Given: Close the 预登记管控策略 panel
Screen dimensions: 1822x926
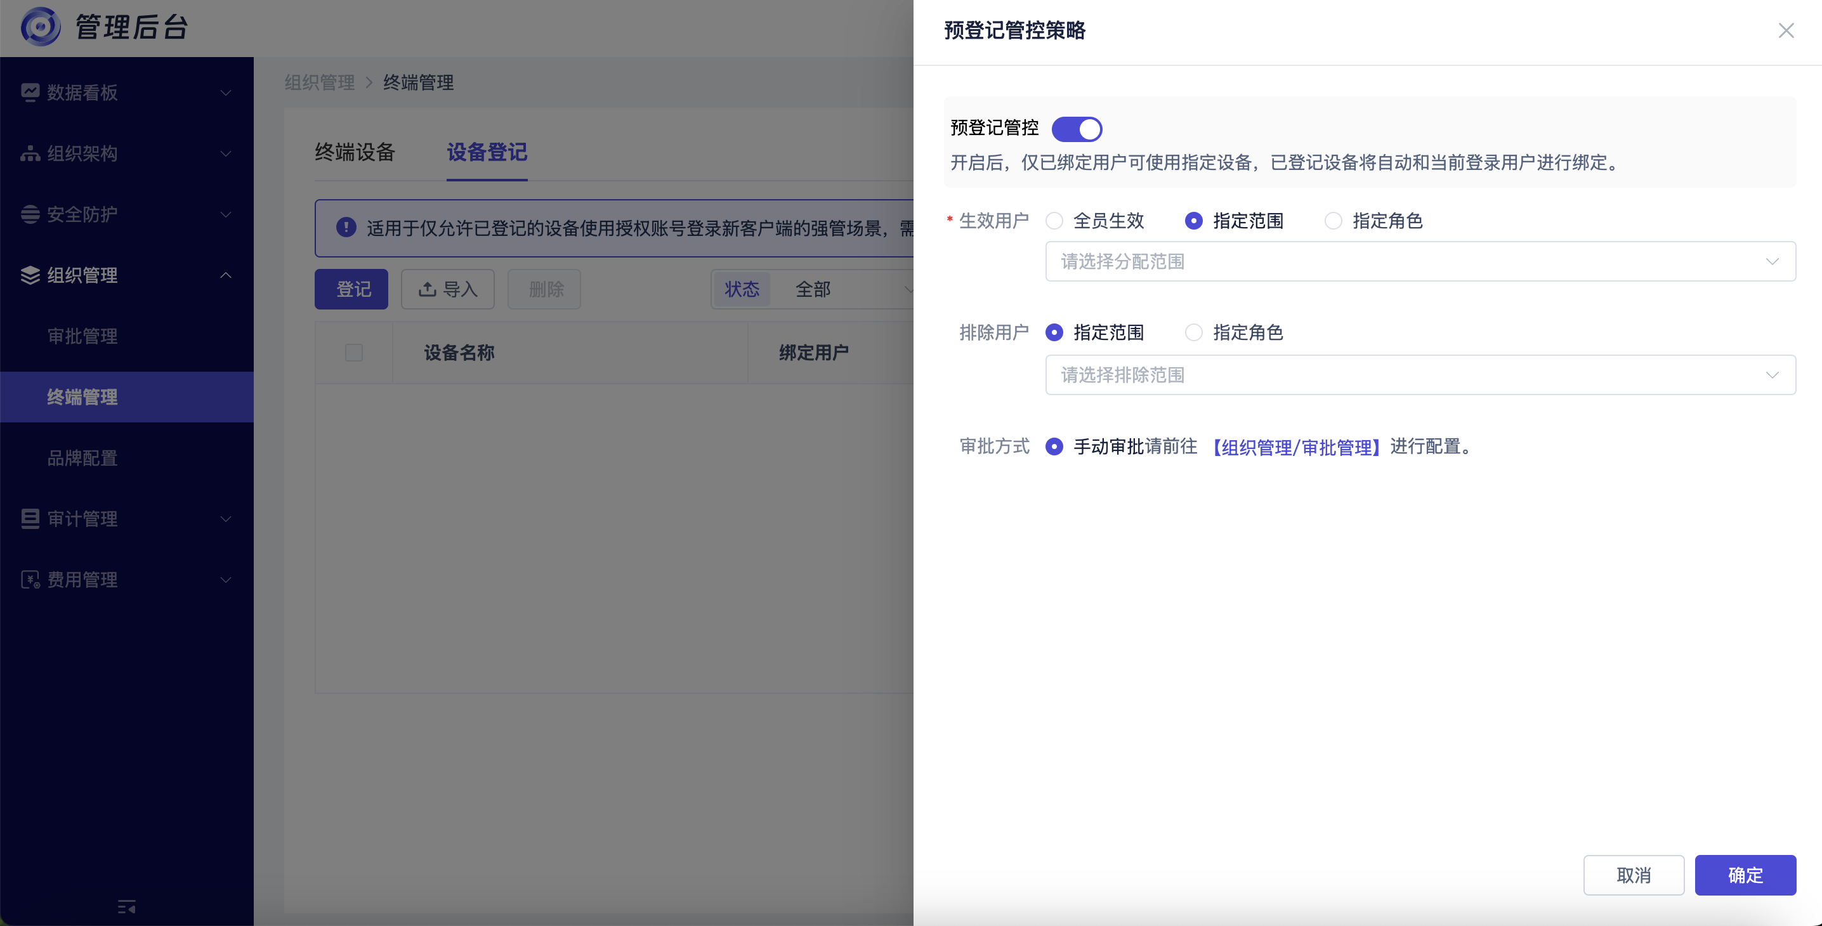Looking at the screenshot, I should point(1786,30).
